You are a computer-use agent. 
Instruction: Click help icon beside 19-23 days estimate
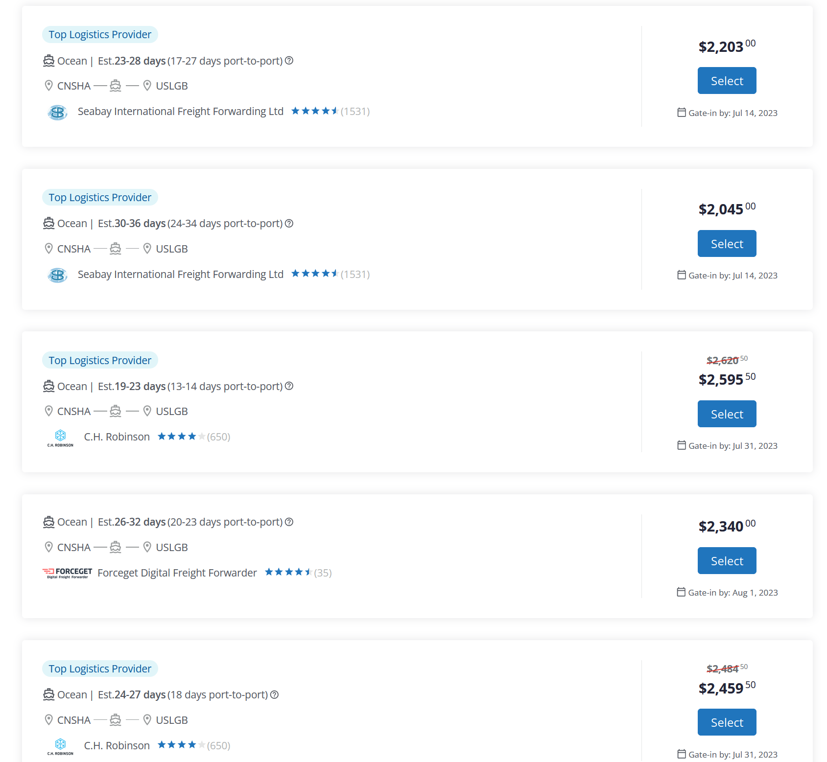289,386
